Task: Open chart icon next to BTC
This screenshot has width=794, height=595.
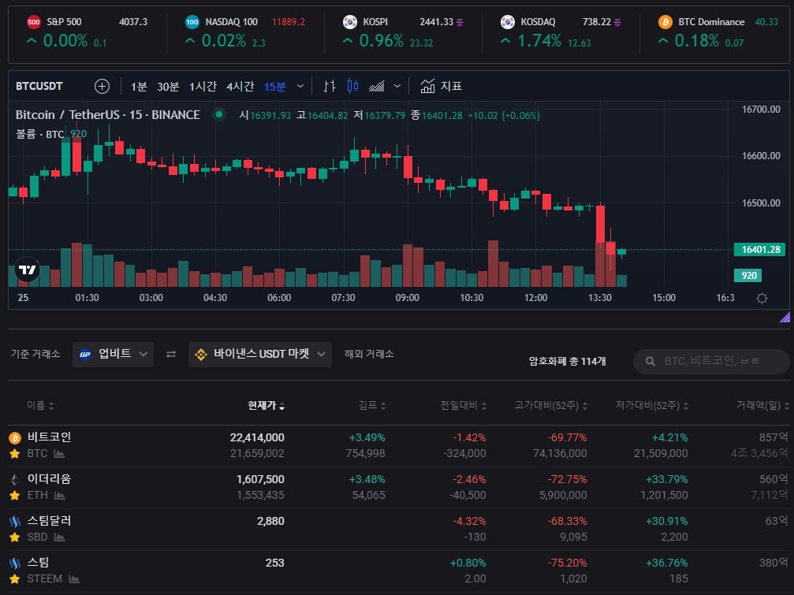Action: pos(59,454)
